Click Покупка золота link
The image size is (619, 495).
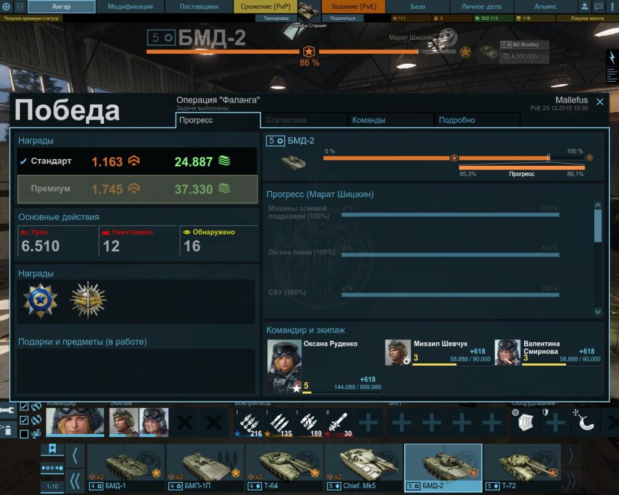point(587,18)
